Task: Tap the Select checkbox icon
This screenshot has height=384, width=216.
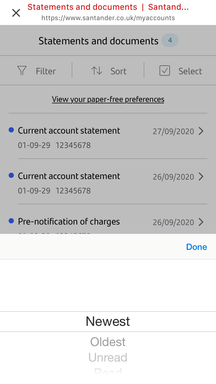Action: coord(165,71)
